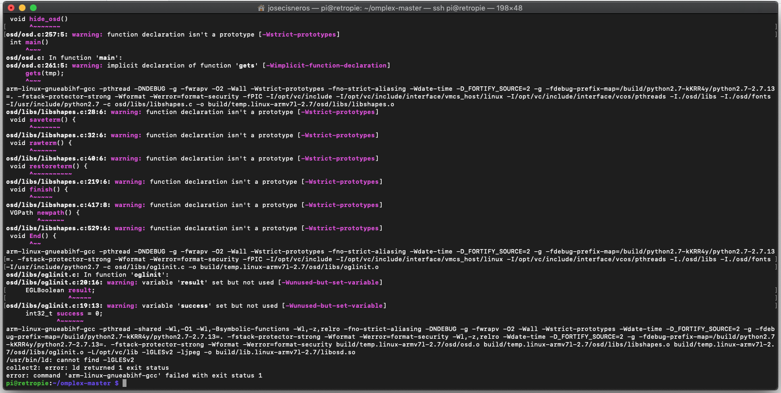The height and width of the screenshot is (393, 781).
Task: Close the Terminal window with red button
Action: coord(11,8)
